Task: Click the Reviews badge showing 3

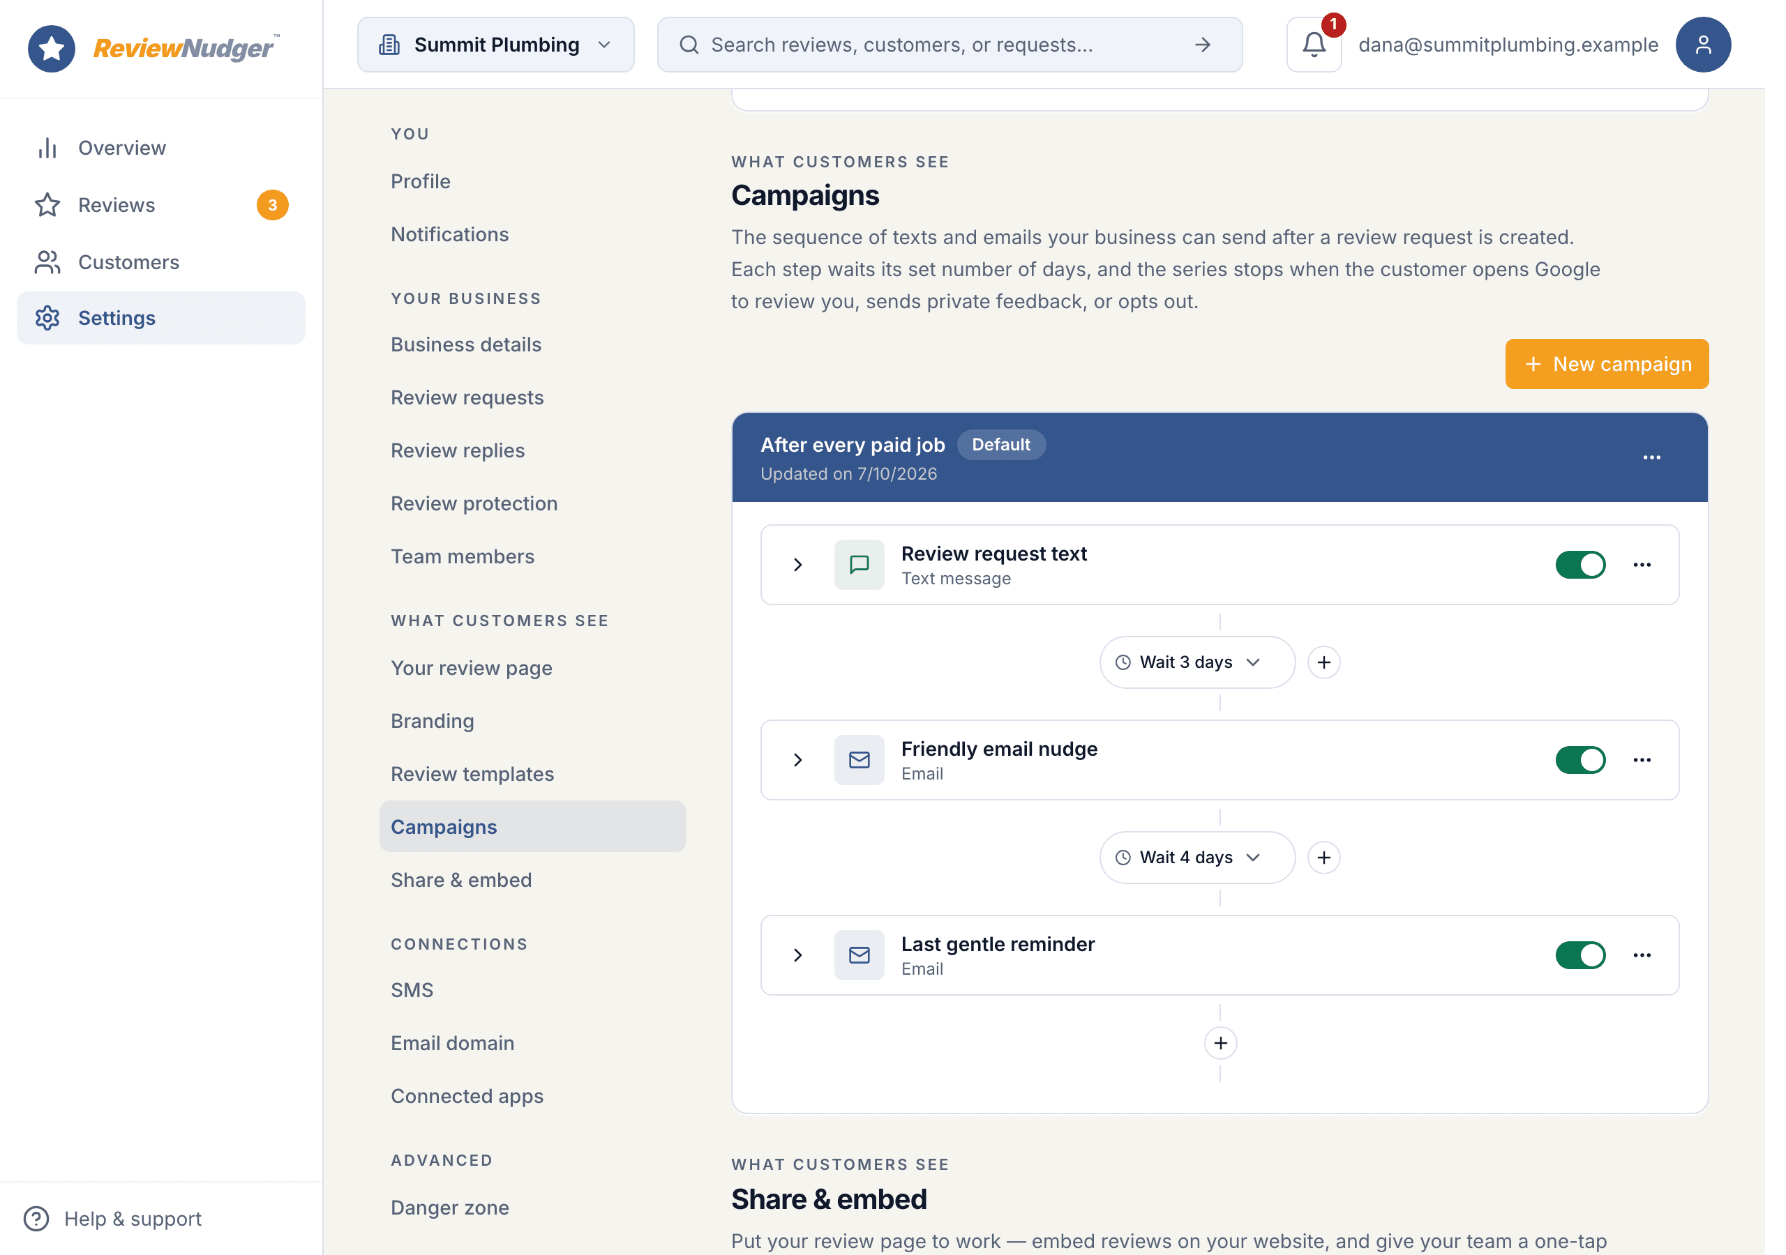Action: tap(276, 208)
